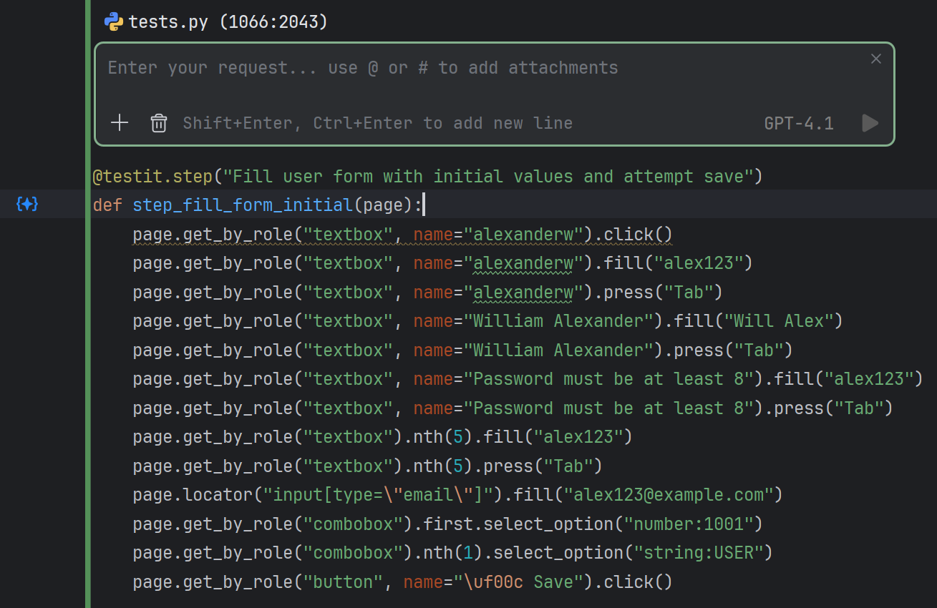Screen dimensions: 937x608
Task: Click the Shift+Enter hint text area
Action: [x=377, y=122]
